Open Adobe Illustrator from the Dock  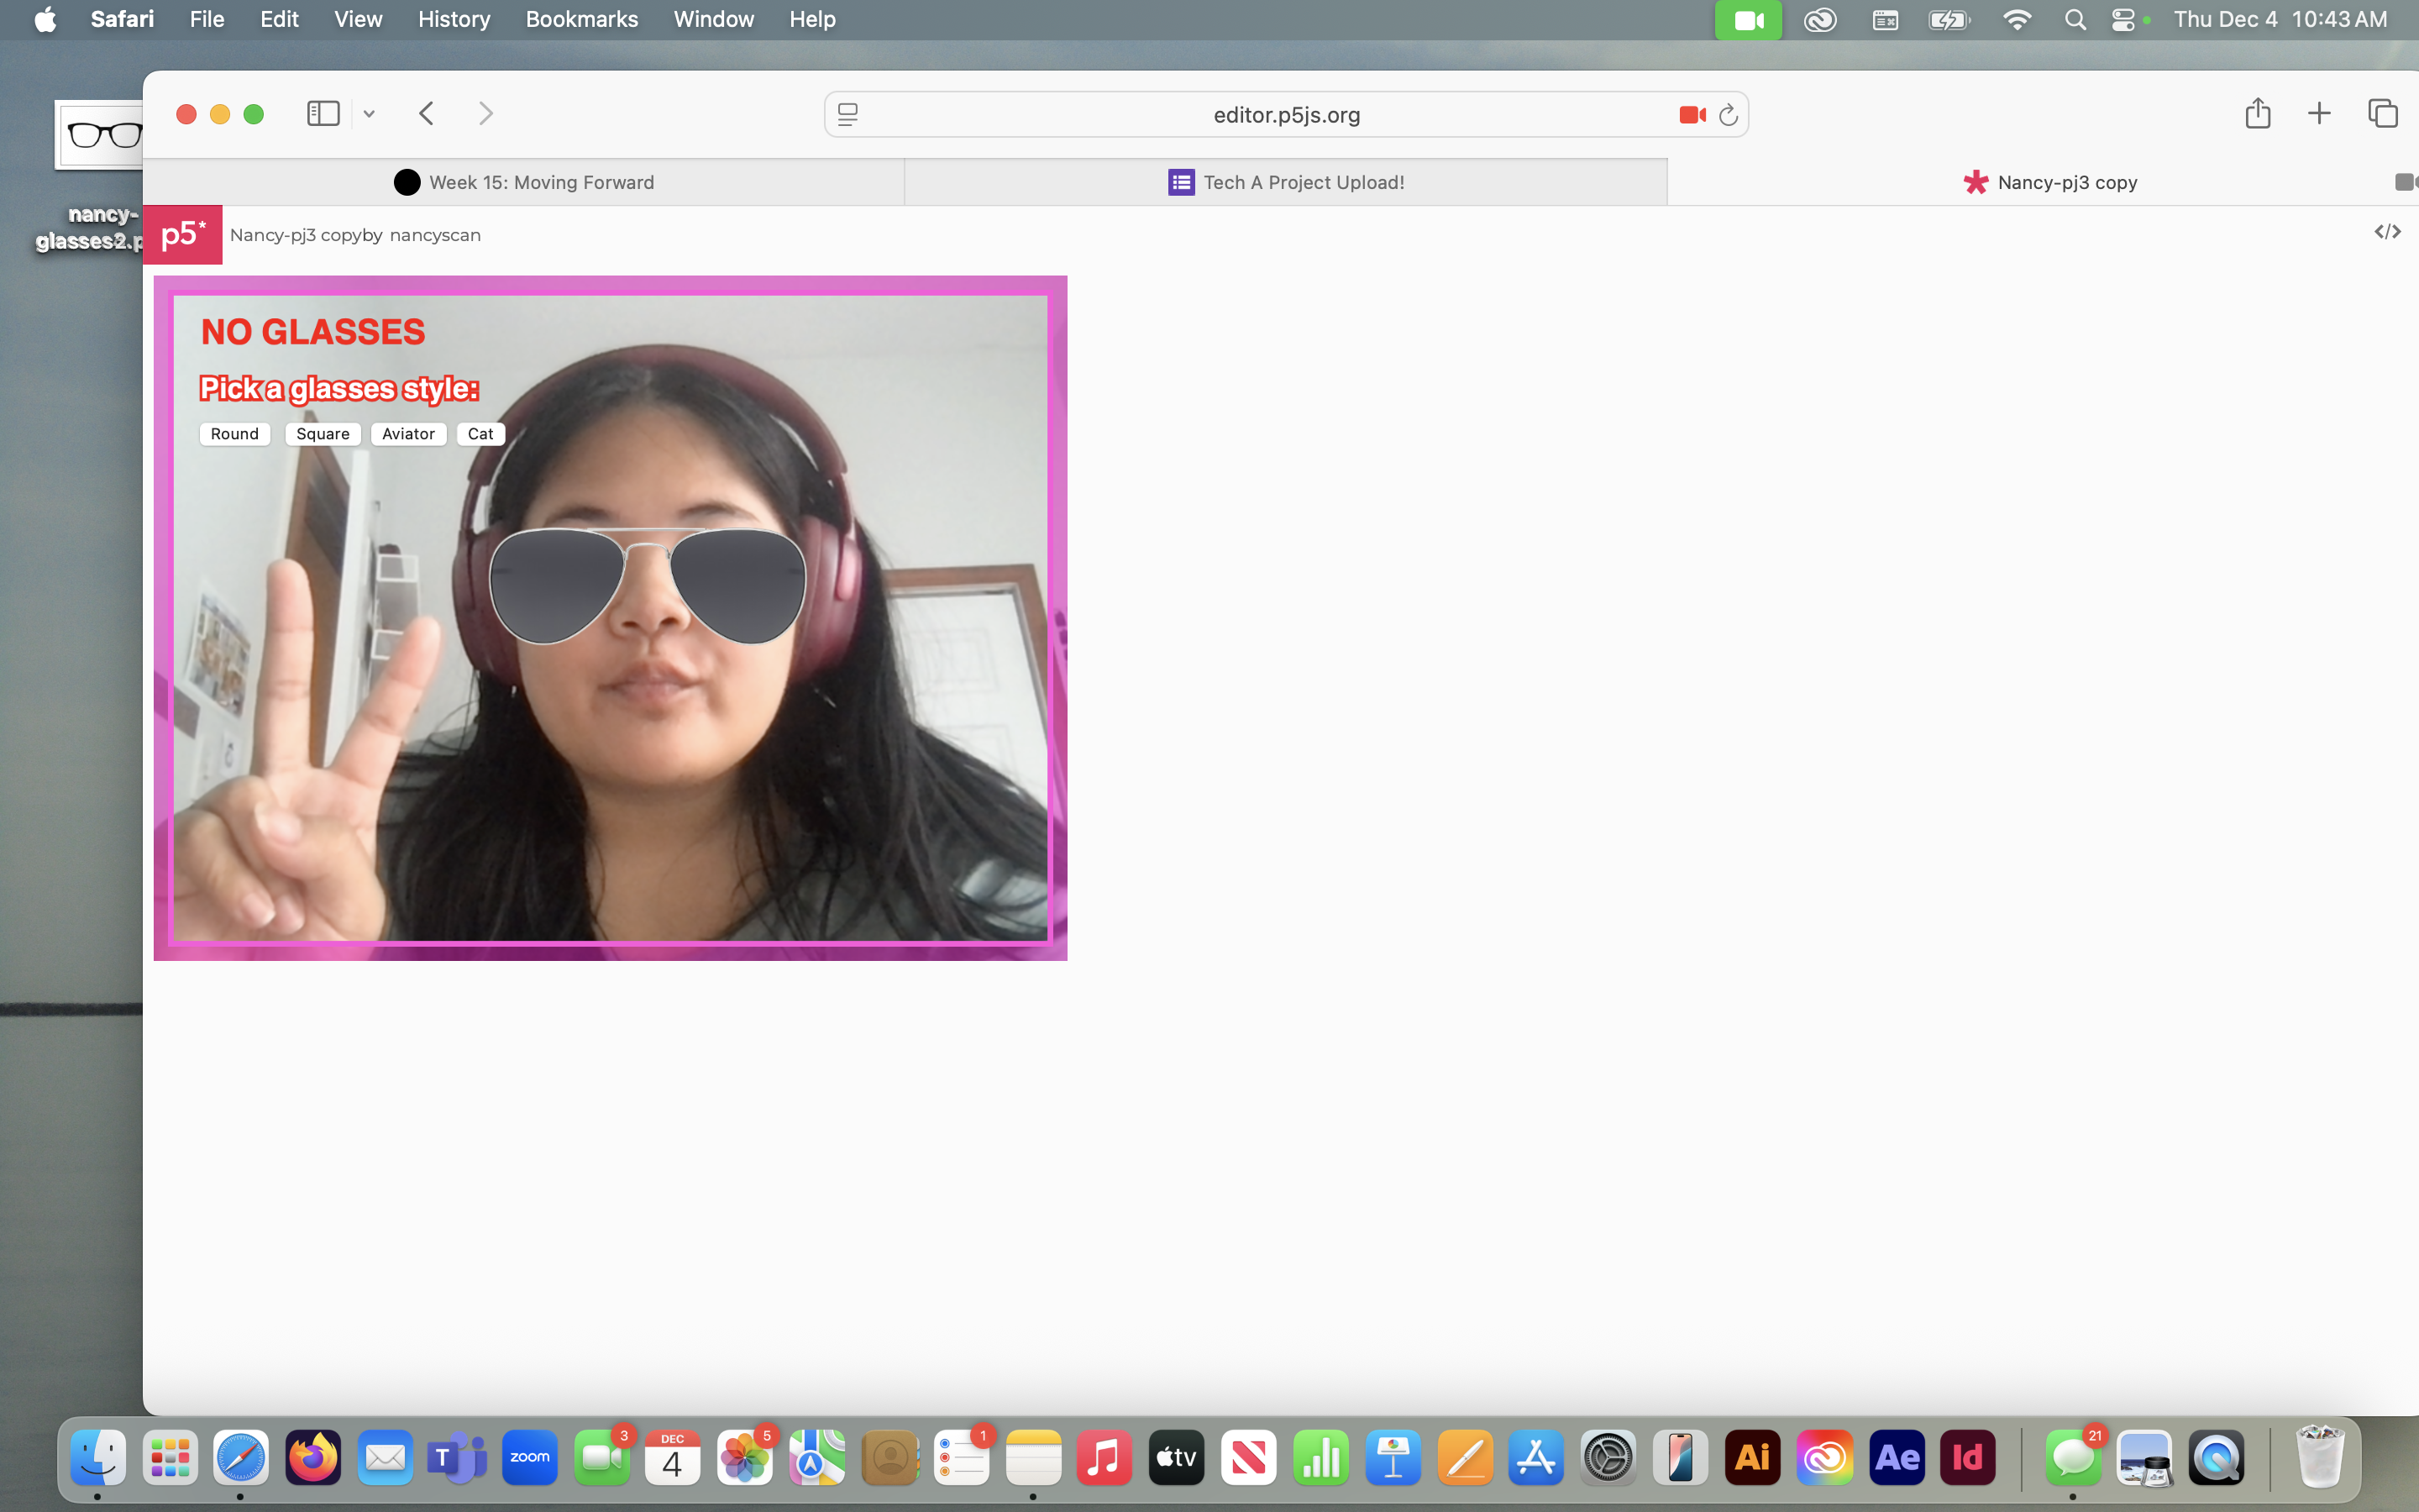pyautogui.click(x=1752, y=1458)
